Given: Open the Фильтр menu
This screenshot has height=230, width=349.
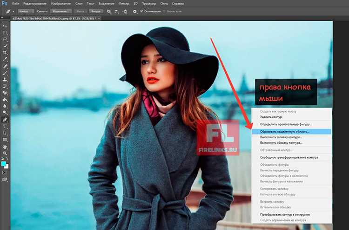Looking at the screenshot, I should pyautogui.click(x=124, y=4).
